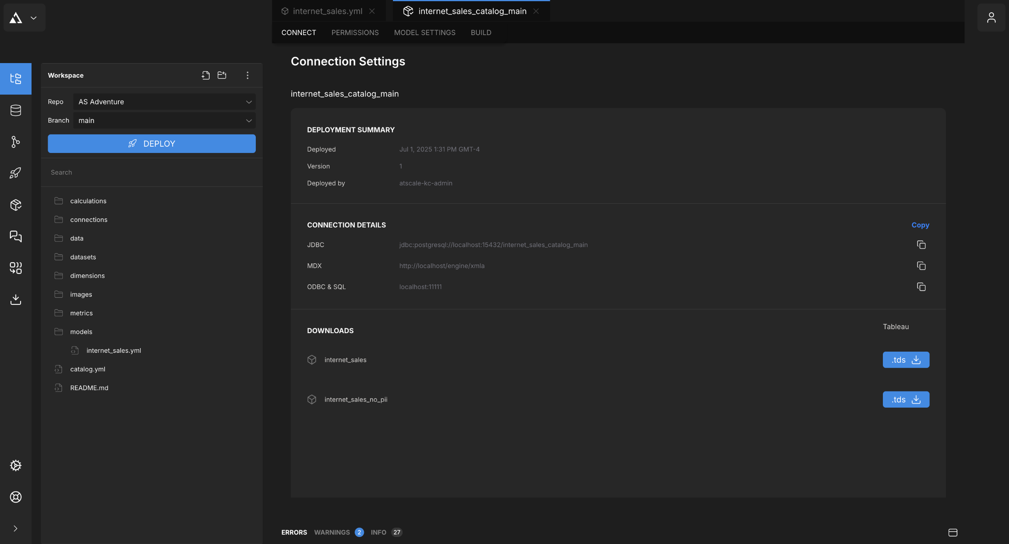Open the chat conversations sidebar icon
This screenshot has width=1009, height=544.
(x=16, y=237)
